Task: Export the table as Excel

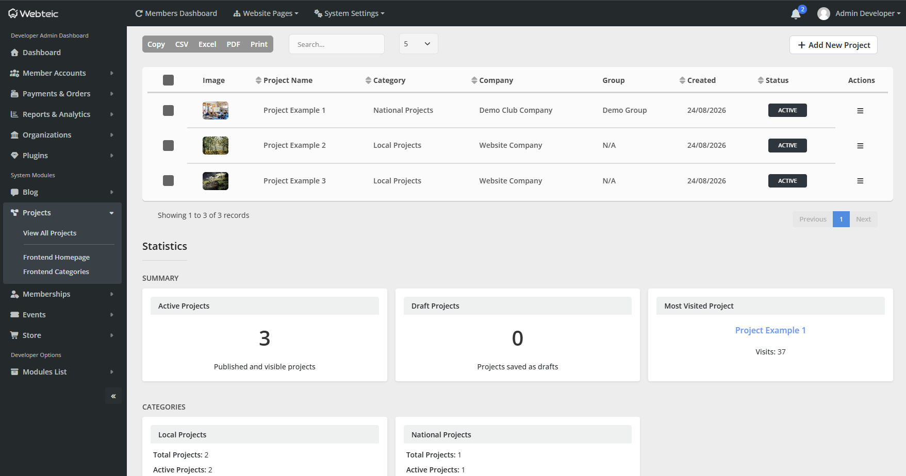Action: [x=207, y=44]
